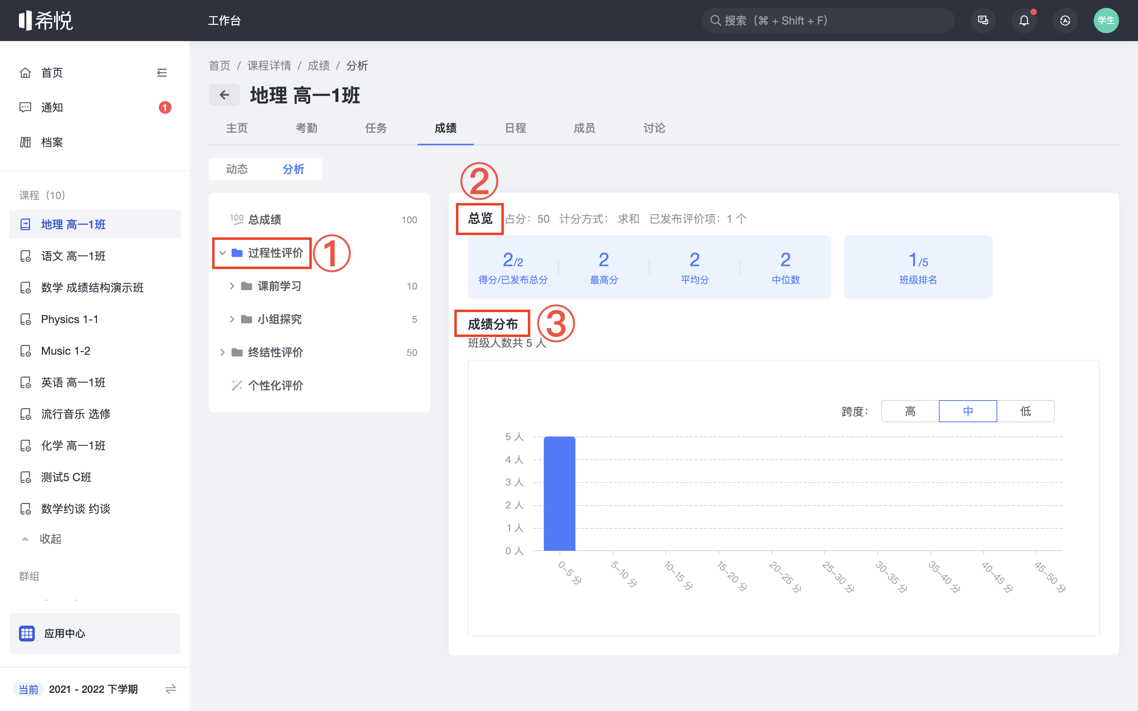The image size is (1138, 711).
Task: Click the semester switch arrows icon
Action: [171, 689]
